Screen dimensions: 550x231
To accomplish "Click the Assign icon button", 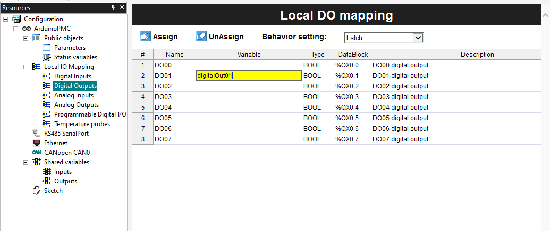I will click(146, 37).
